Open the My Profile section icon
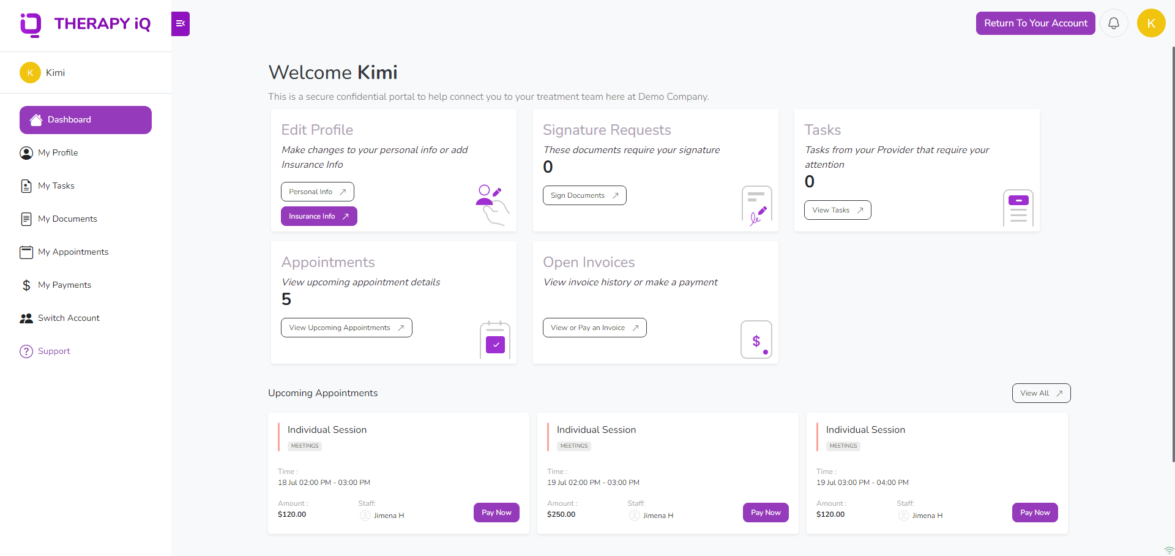Screen dimensions: 1175x556 [26, 152]
